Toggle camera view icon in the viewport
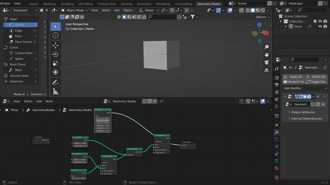The image size is (330, 185). pyautogui.click(x=267, y=63)
